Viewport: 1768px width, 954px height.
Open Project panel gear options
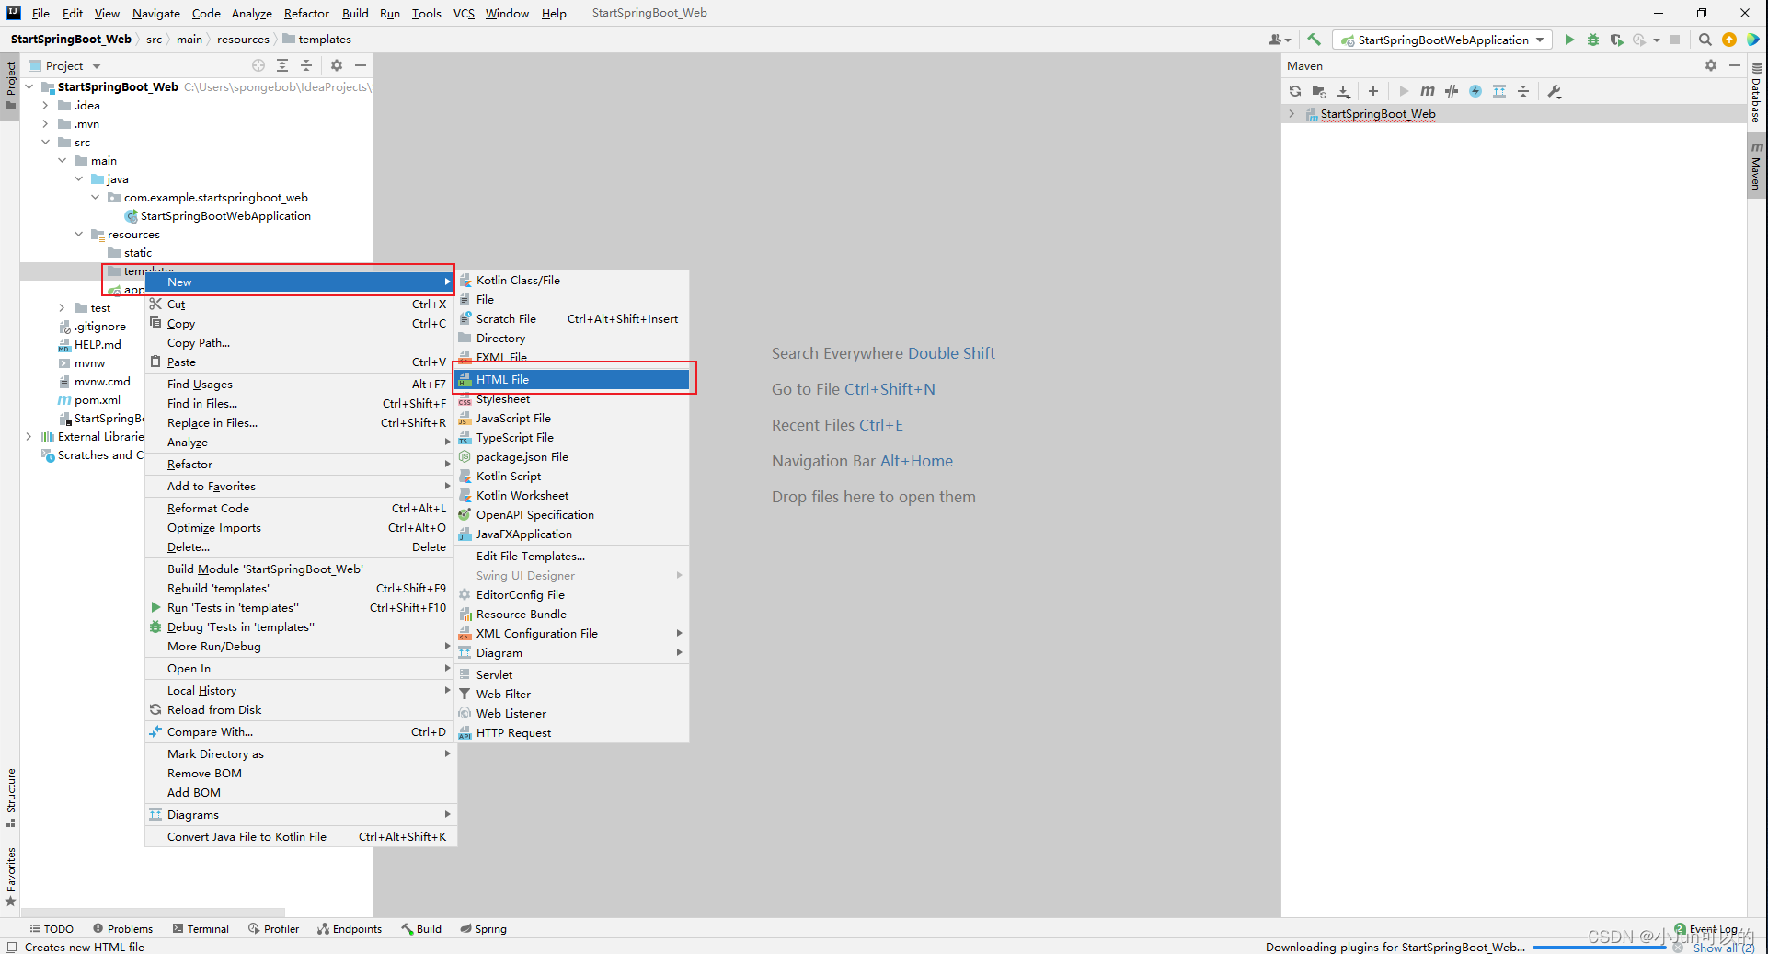tap(337, 65)
